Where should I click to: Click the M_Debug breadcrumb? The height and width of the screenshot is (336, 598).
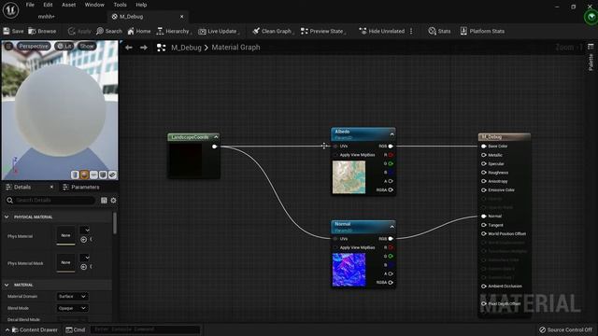click(x=186, y=48)
